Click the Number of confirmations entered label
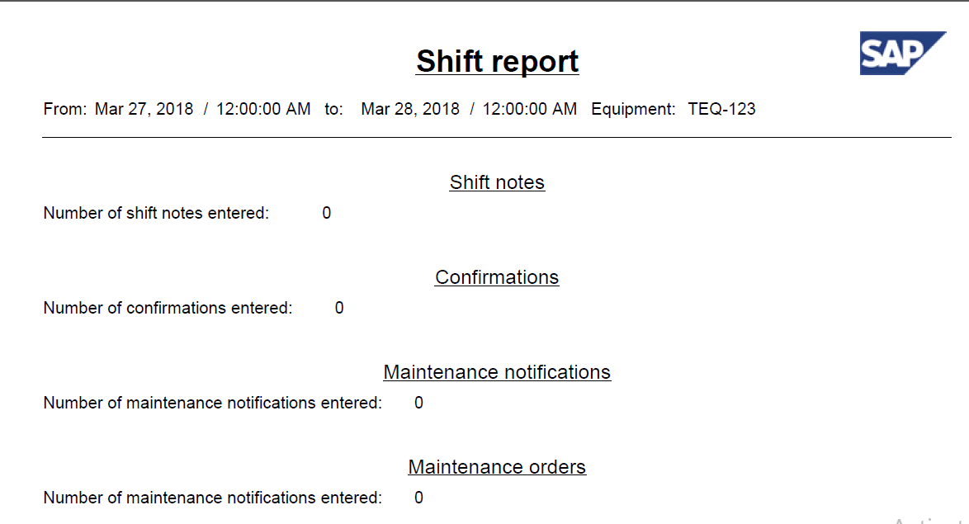 point(168,308)
